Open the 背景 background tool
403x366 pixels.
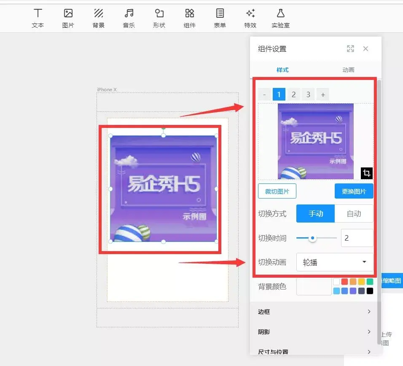pyautogui.click(x=99, y=18)
